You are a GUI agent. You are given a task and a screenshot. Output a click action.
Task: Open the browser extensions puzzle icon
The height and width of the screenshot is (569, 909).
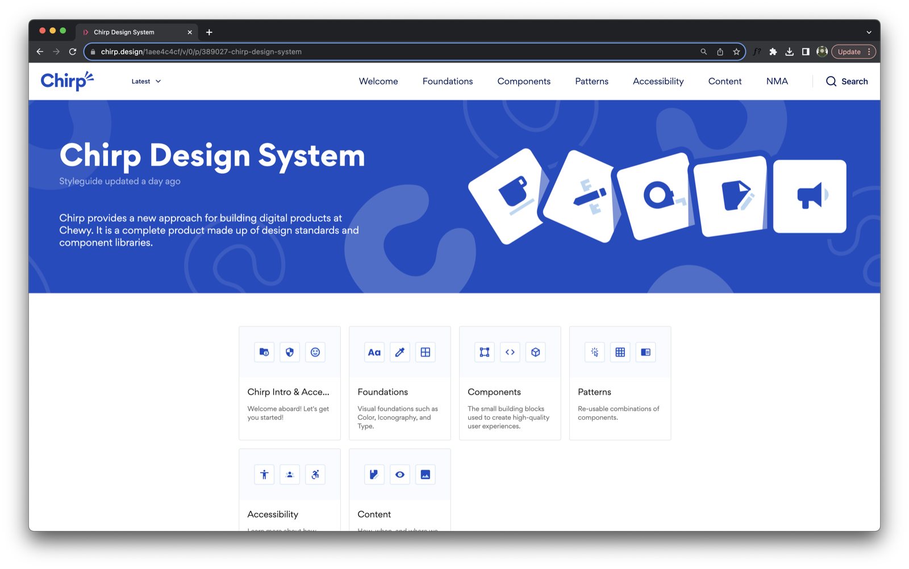coord(773,52)
